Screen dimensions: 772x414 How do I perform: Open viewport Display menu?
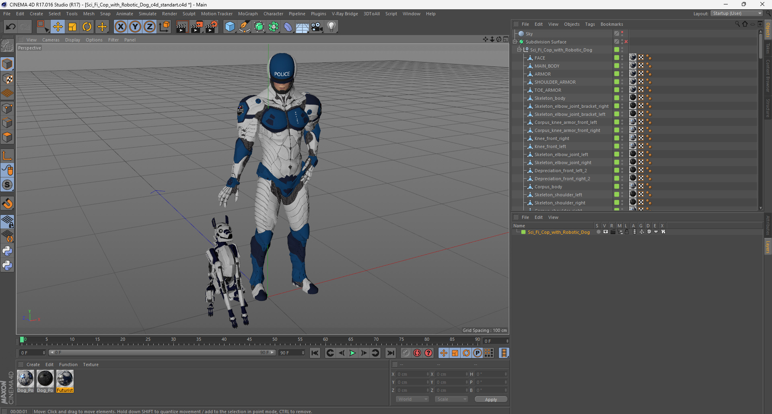coord(72,40)
